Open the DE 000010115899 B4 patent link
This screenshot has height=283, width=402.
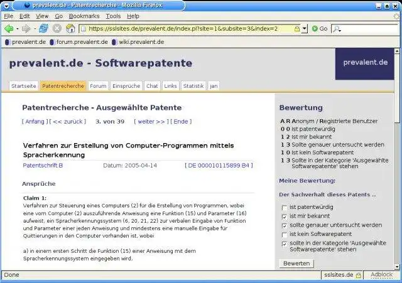(x=219, y=166)
